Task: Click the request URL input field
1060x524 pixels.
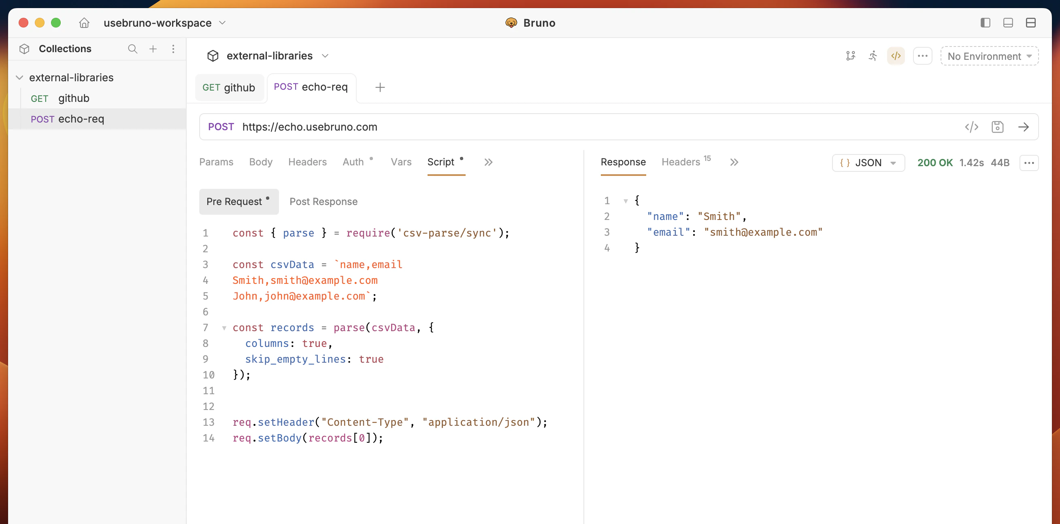Action: point(494,127)
